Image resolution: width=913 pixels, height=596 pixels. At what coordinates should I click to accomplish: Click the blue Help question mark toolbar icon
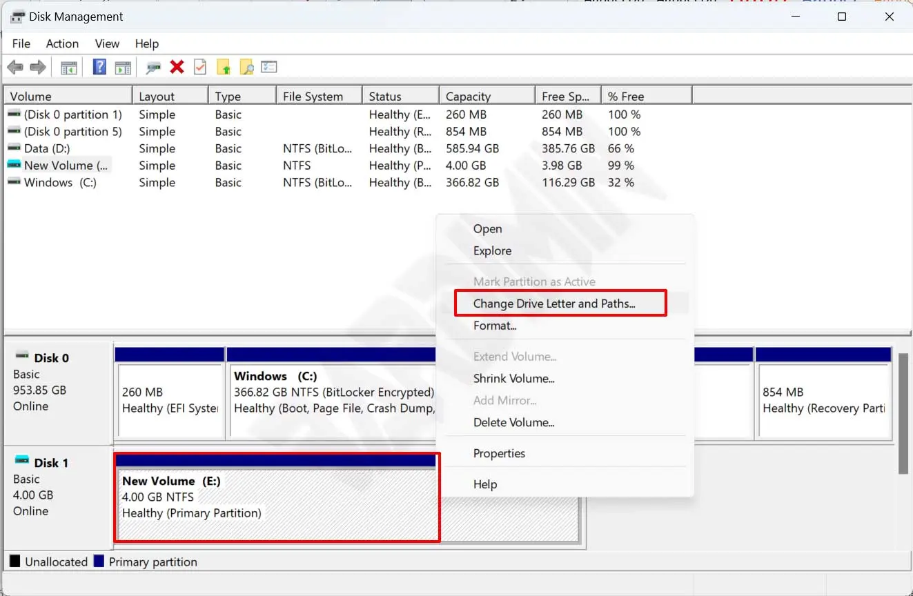point(99,67)
